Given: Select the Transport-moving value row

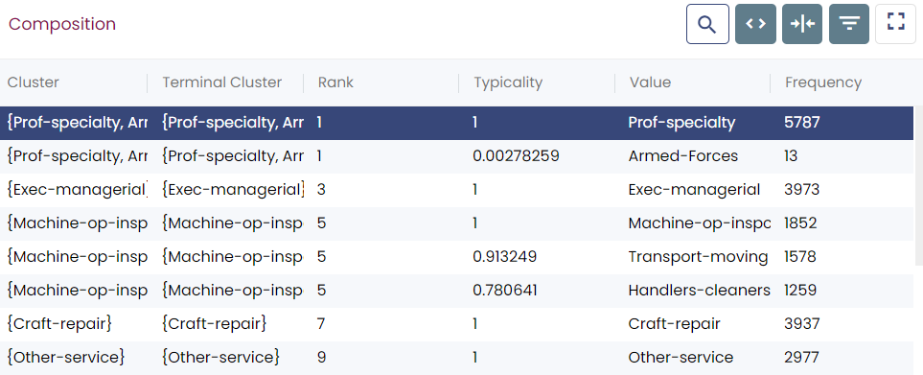Looking at the screenshot, I should 457,257.
